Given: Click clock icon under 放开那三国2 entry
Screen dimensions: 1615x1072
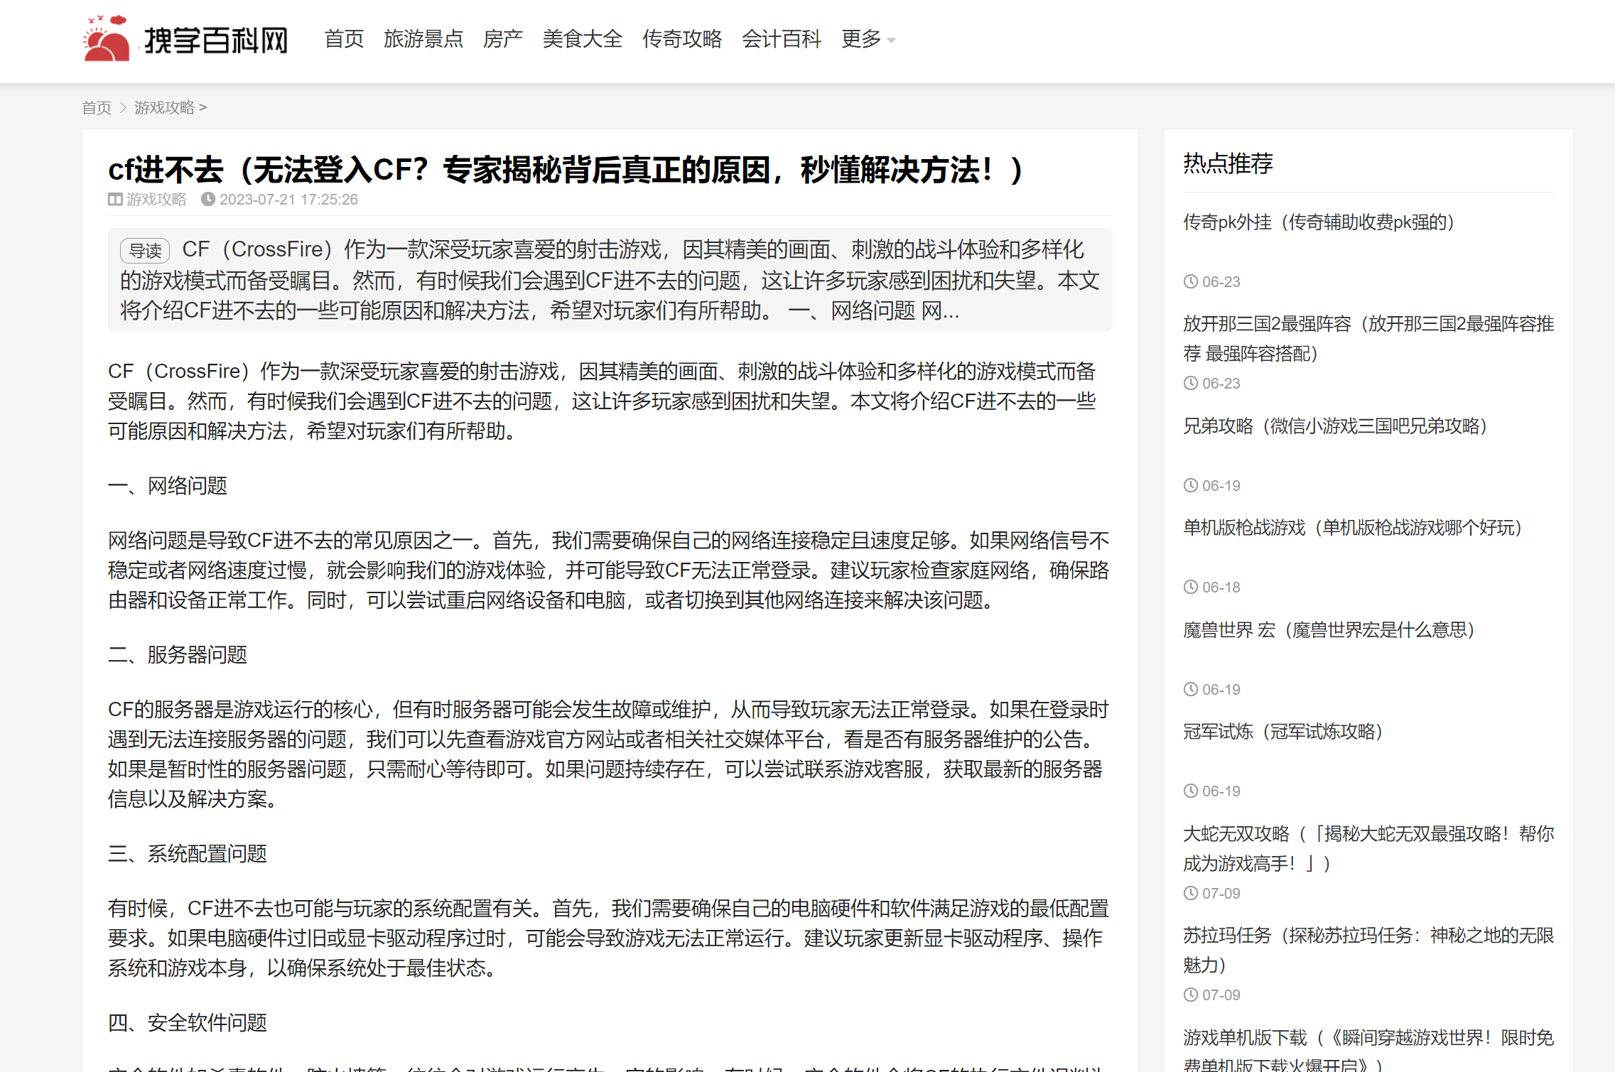Looking at the screenshot, I should click(1191, 383).
